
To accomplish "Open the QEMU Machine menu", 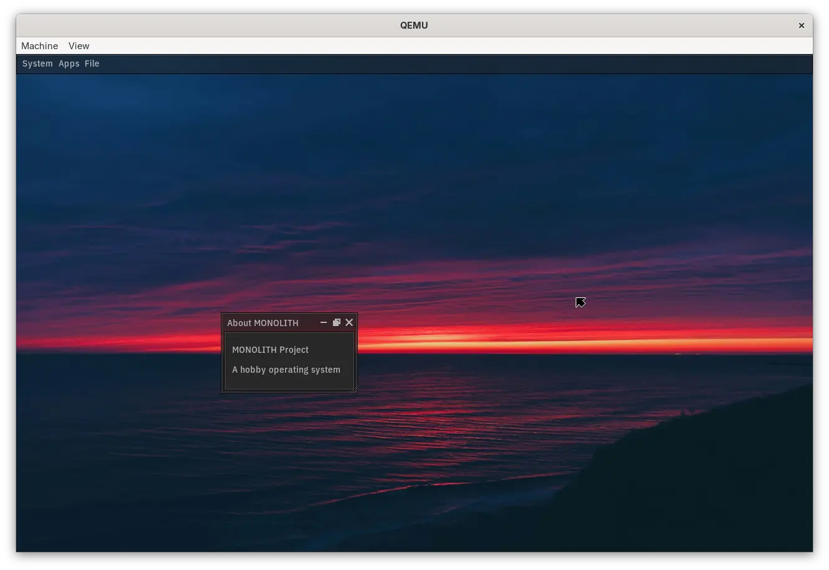I will (39, 45).
